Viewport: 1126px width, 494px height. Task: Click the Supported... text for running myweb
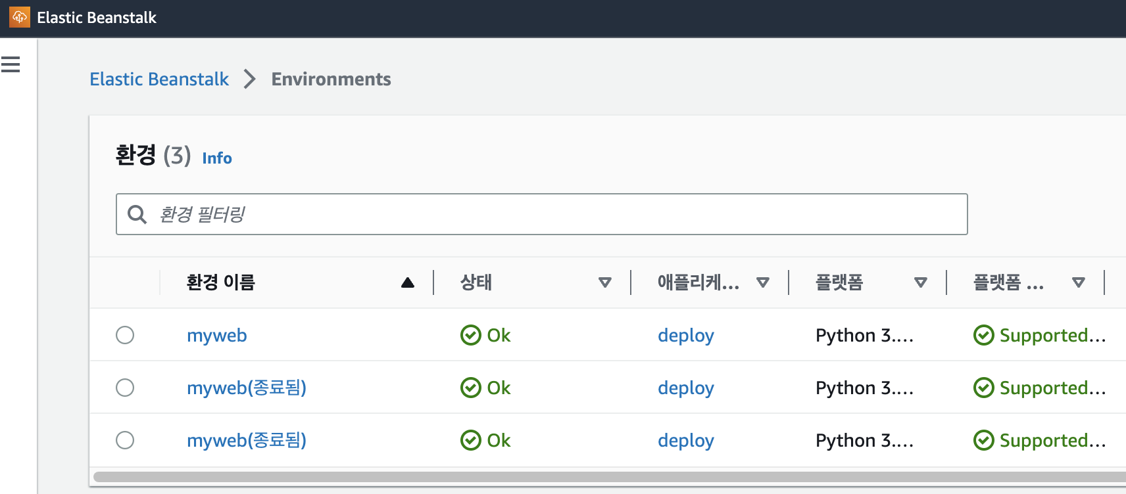tap(1052, 335)
